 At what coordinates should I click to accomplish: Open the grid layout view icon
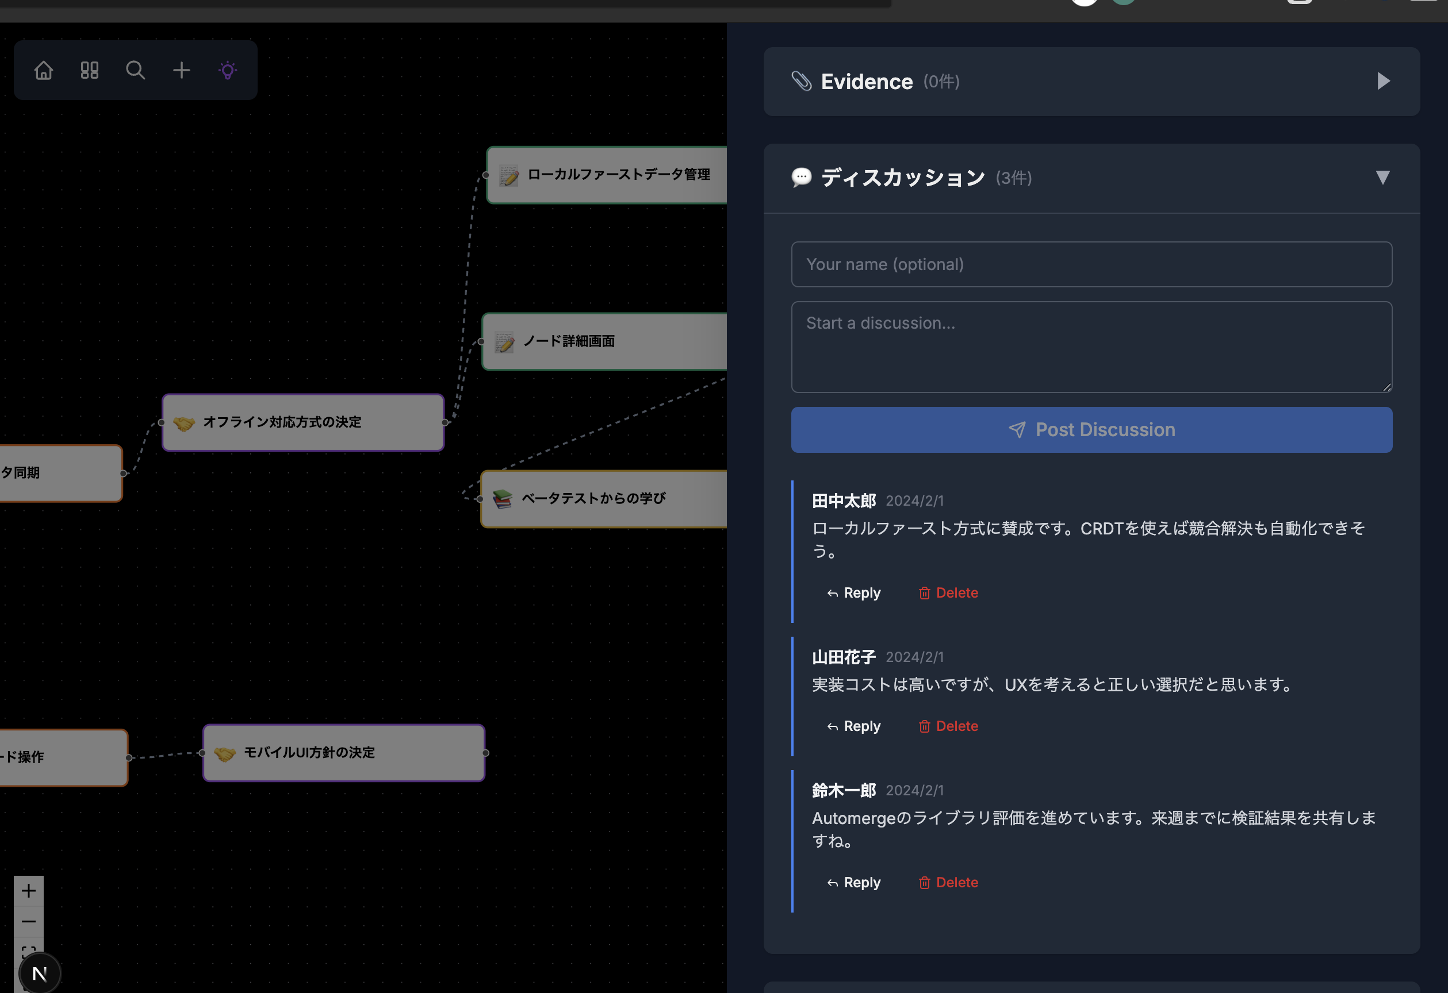(x=89, y=70)
